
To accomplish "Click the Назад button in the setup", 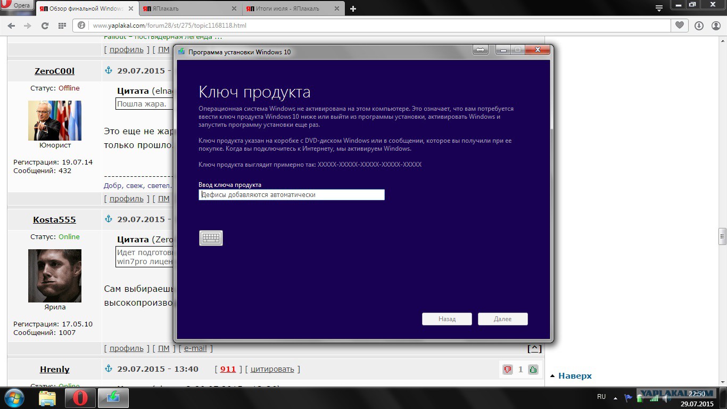I will coord(447,319).
